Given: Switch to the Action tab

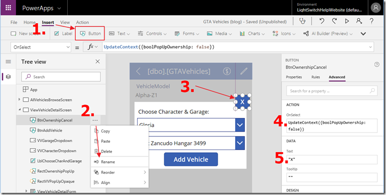Looking at the screenshot, I should tap(82, 22).
